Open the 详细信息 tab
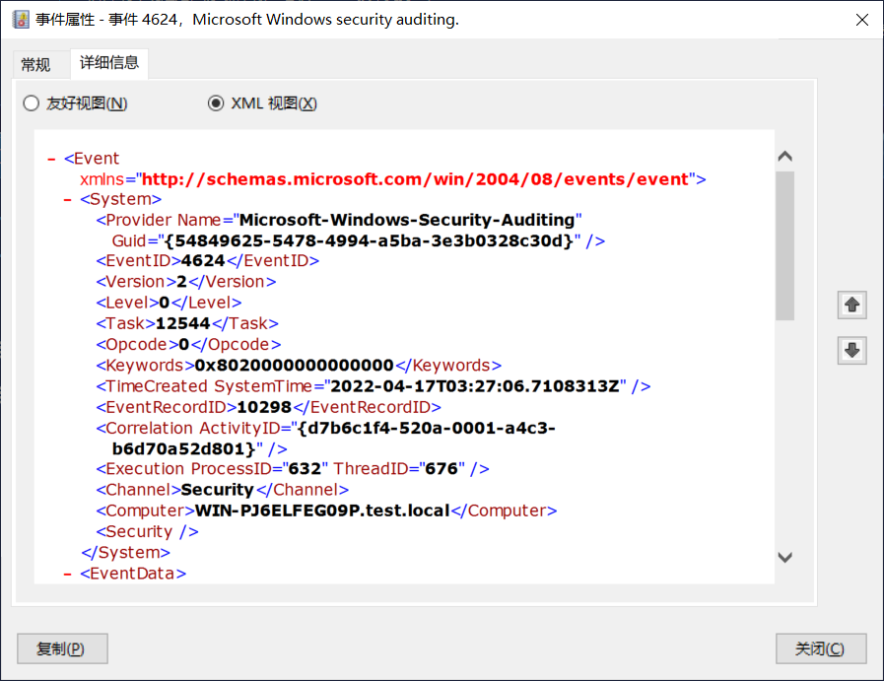This screenshot has width=884, height=681. point(109,64)
